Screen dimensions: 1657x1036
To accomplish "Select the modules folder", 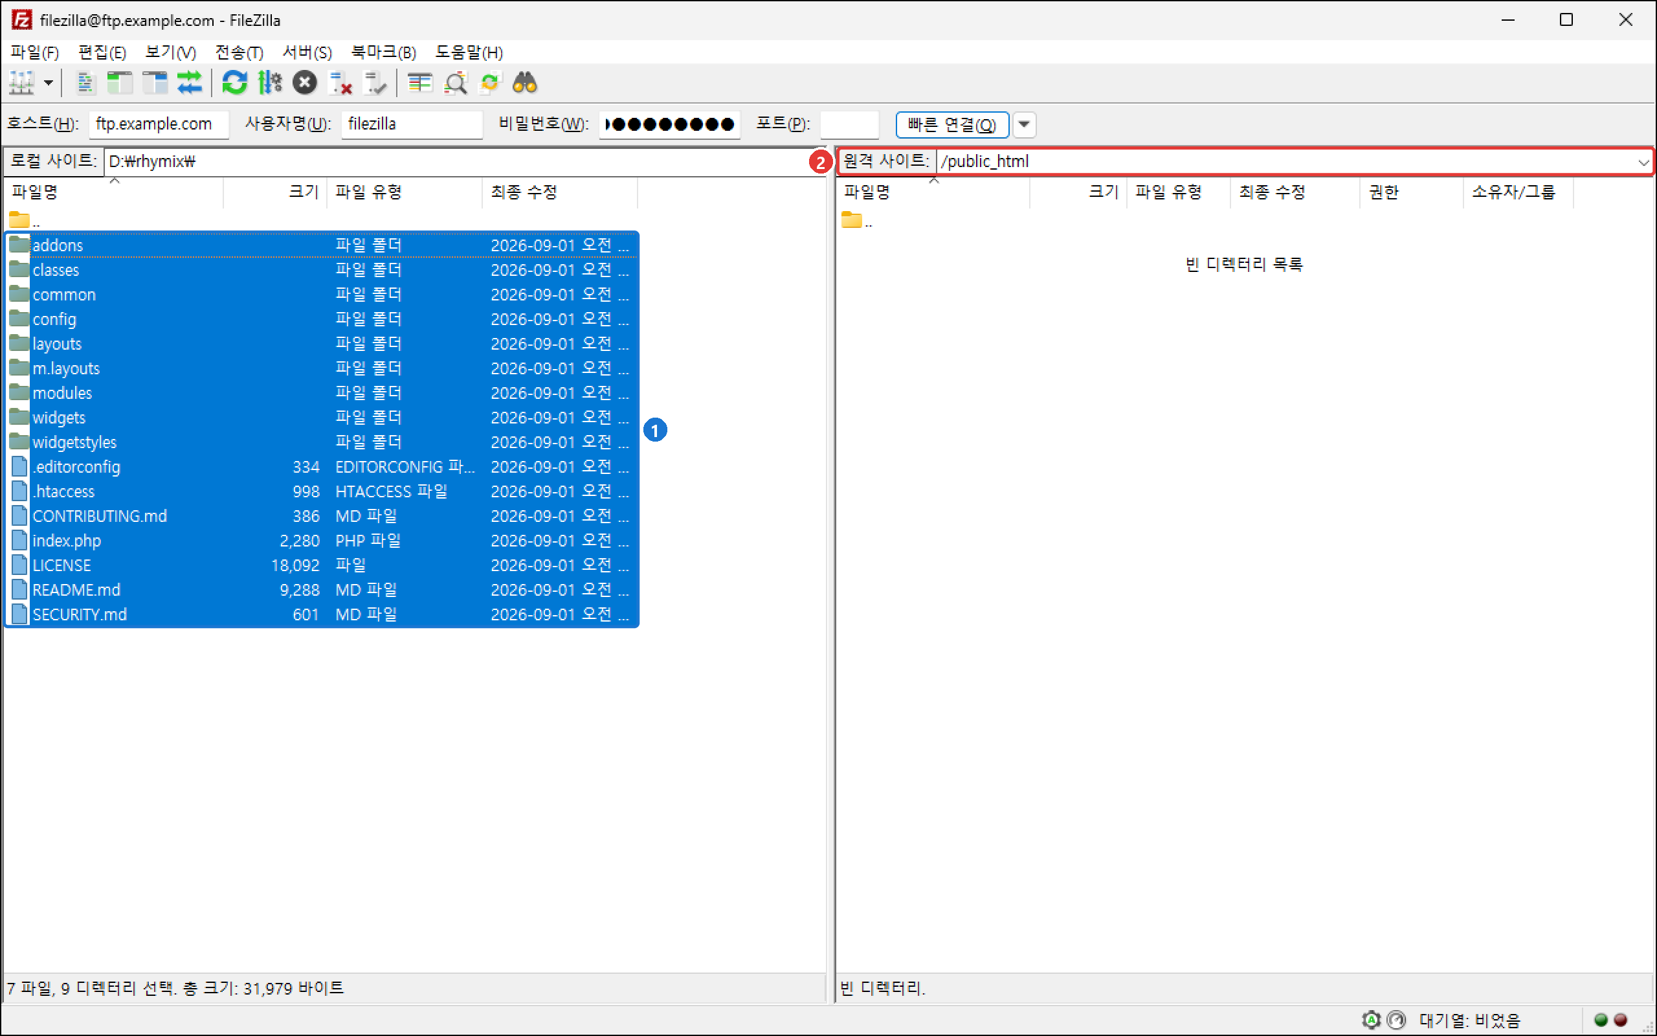I will [x=322, y=393].
